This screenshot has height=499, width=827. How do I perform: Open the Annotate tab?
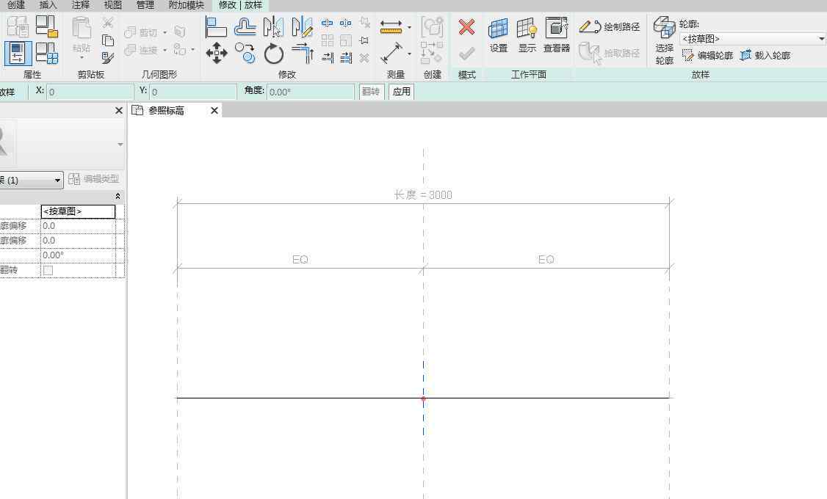tap(80, 5)
